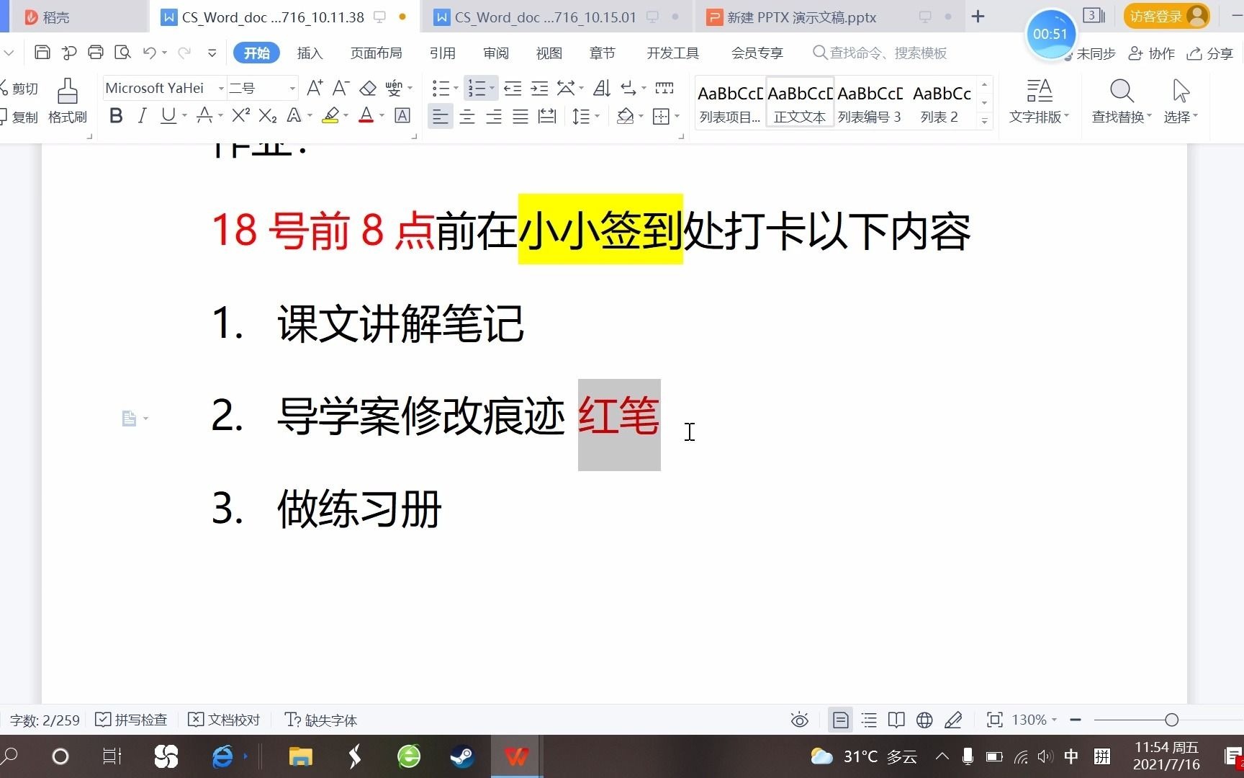The height and width of the screenshot is (778, 1244).
Task: Toggle 拼写检查 spell check
Action: 131,720
